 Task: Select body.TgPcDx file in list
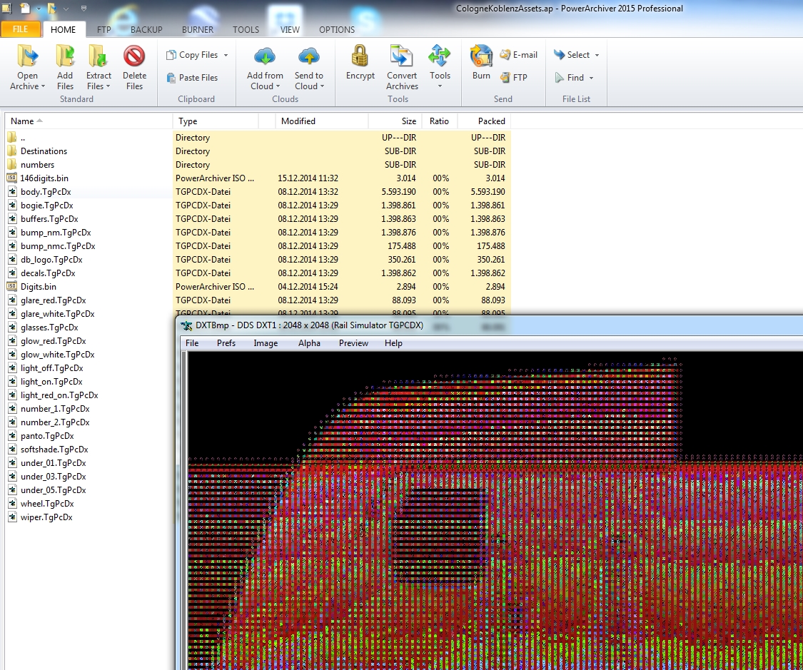coord(46,192)
